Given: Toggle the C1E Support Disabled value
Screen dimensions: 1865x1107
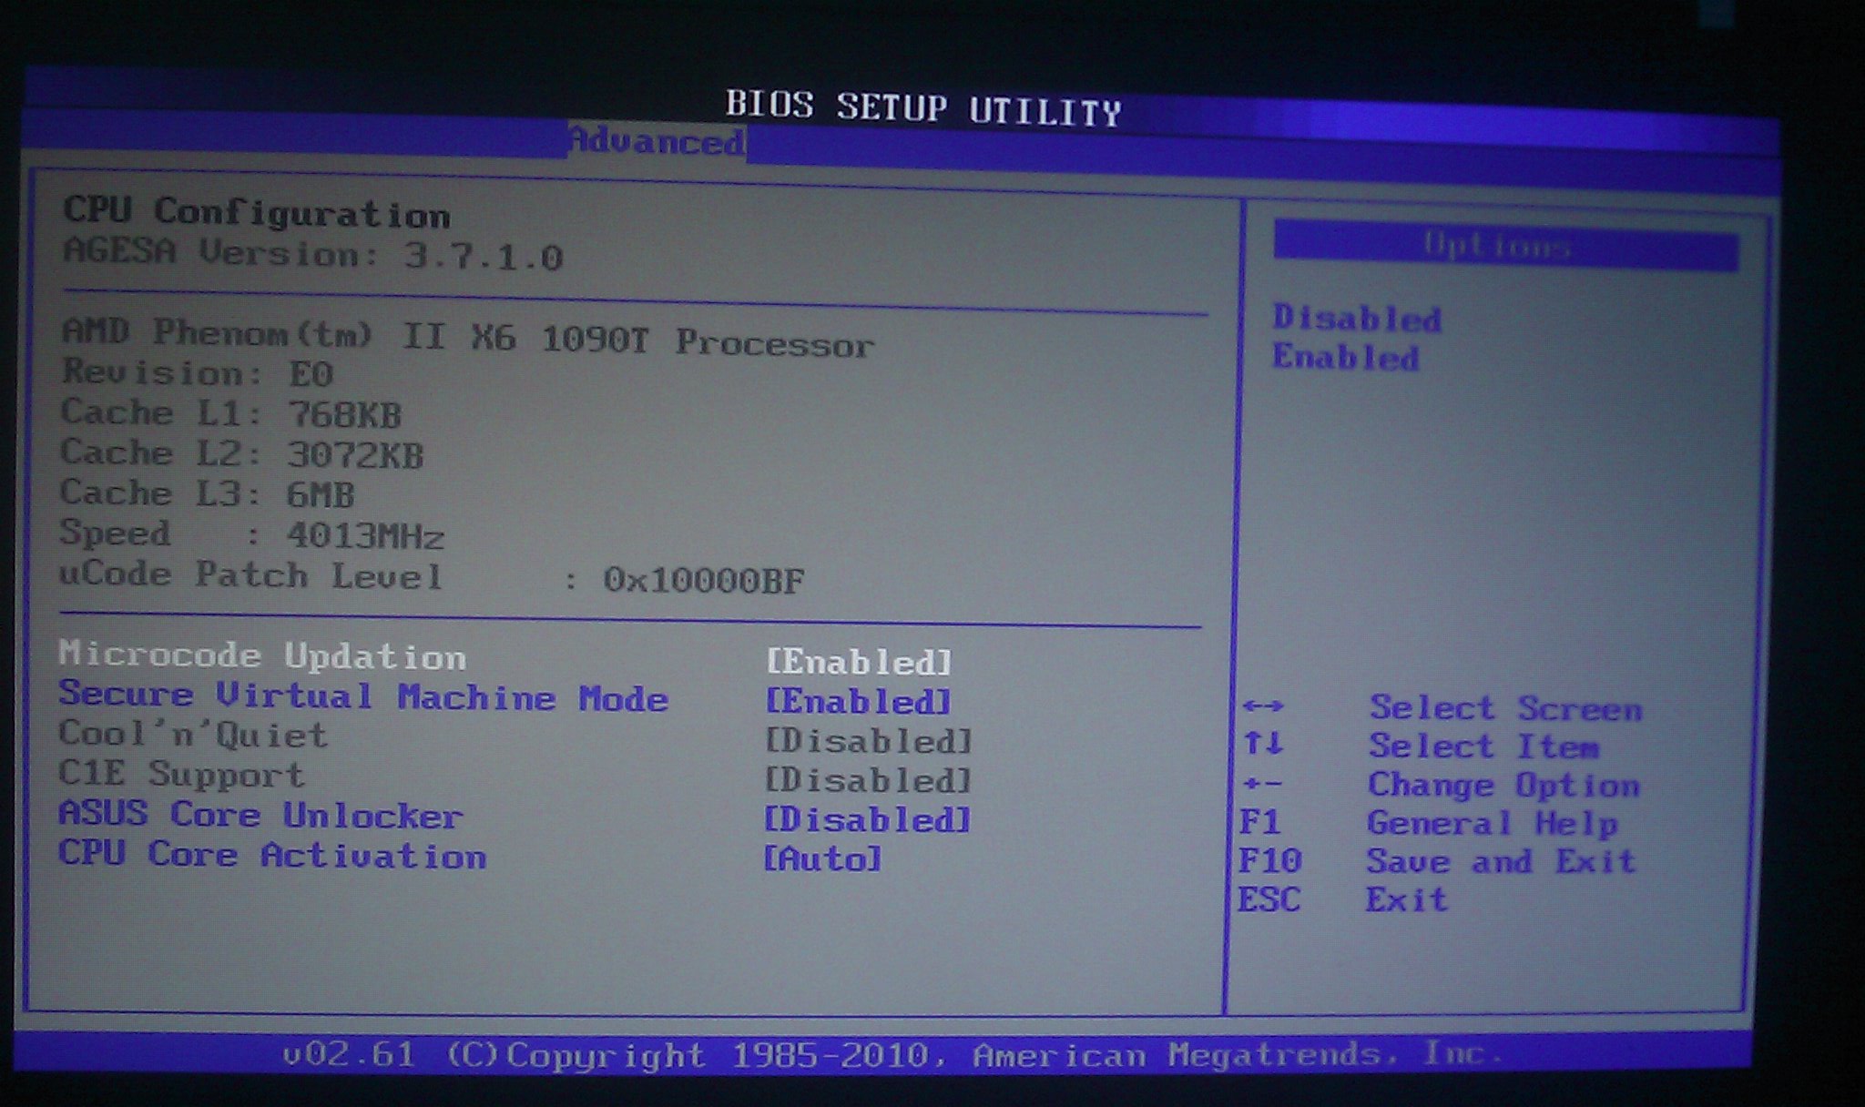Looking at the screenshot, I should 868,780.
